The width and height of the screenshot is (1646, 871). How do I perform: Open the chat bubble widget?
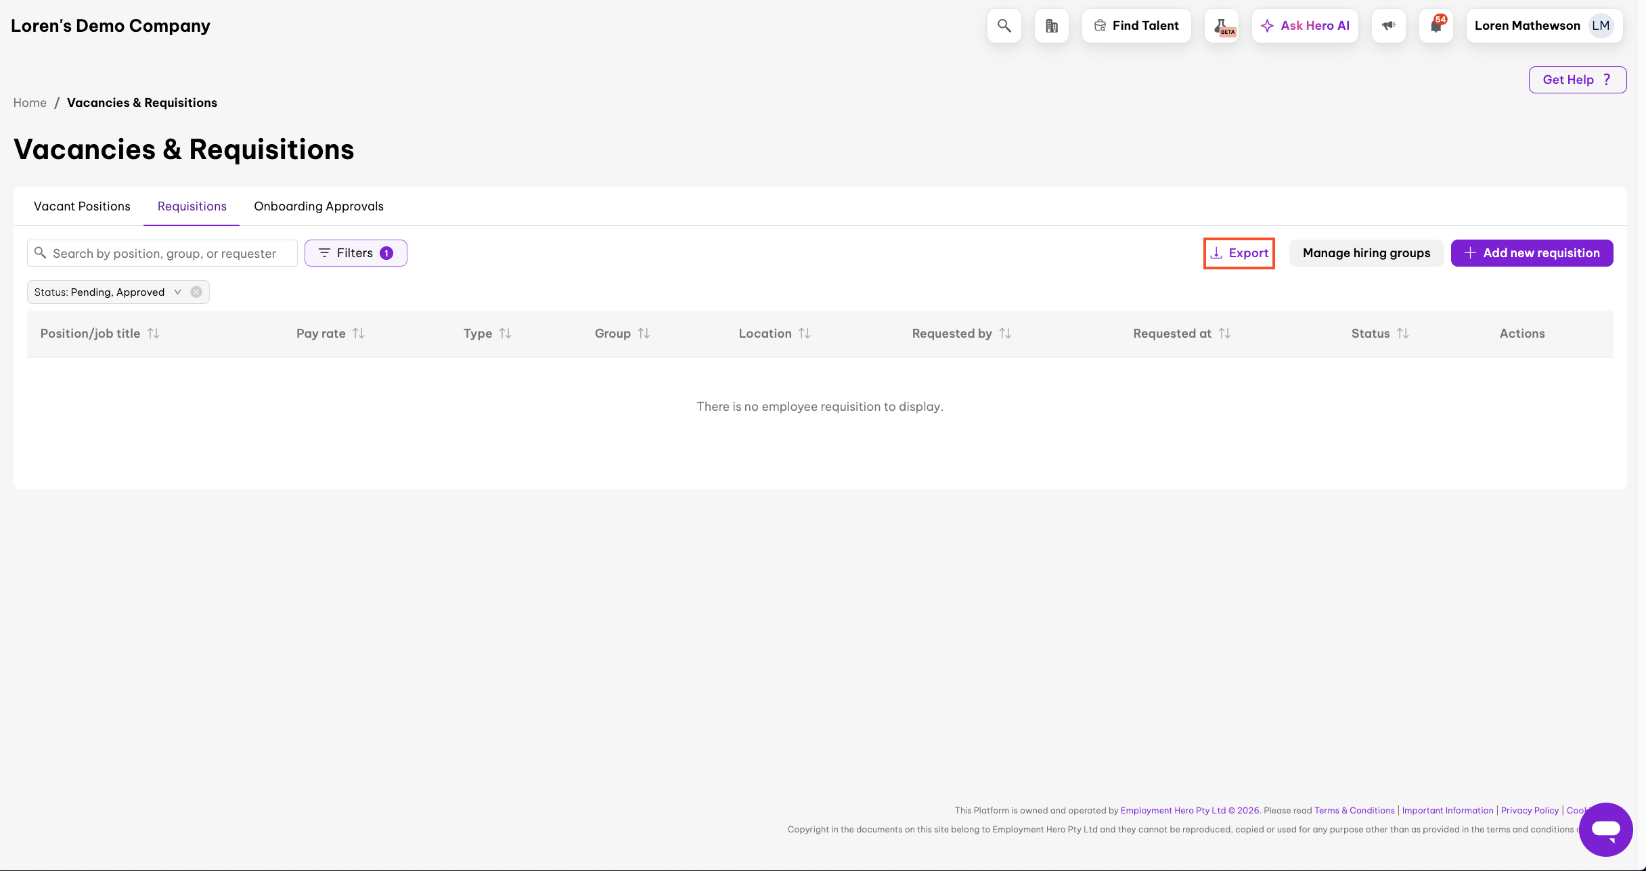pos(1605,829)
